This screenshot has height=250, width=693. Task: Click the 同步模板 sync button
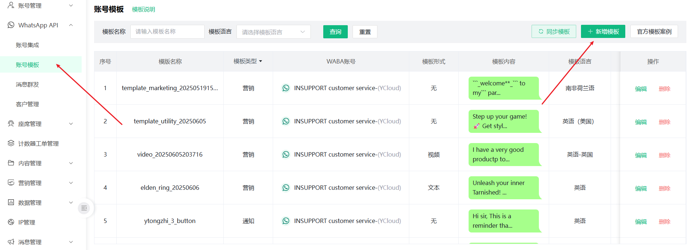pos(554,32)
